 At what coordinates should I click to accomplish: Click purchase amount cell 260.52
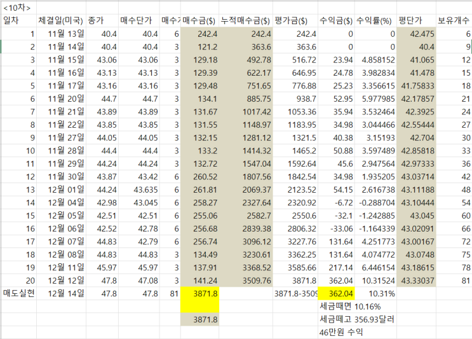coord(199,177)
